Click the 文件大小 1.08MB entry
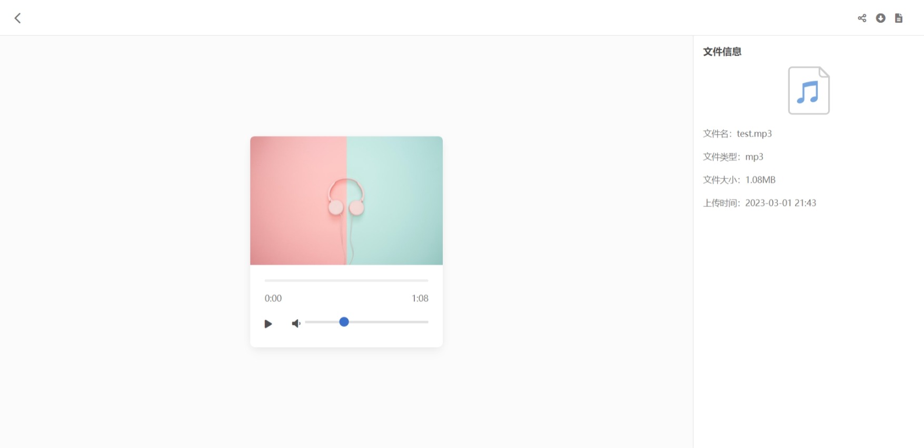Screen dimensions: 924x448 [x=739, y=180]
